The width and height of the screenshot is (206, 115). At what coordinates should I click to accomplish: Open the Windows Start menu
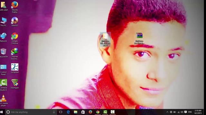point(2,112)
